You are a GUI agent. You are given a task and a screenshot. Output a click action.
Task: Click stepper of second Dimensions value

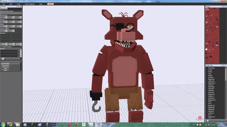13,17
